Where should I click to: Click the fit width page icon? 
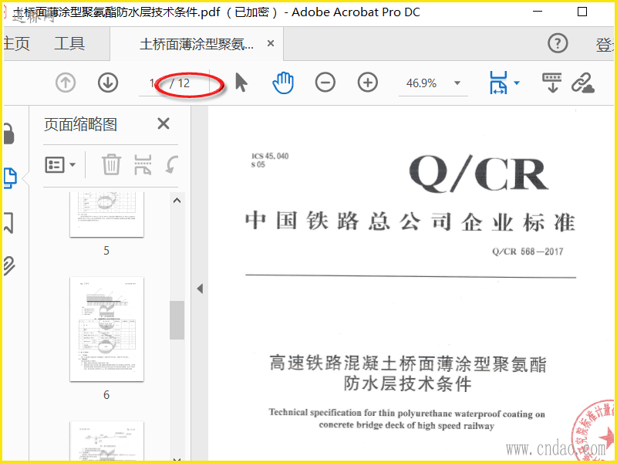498,83
